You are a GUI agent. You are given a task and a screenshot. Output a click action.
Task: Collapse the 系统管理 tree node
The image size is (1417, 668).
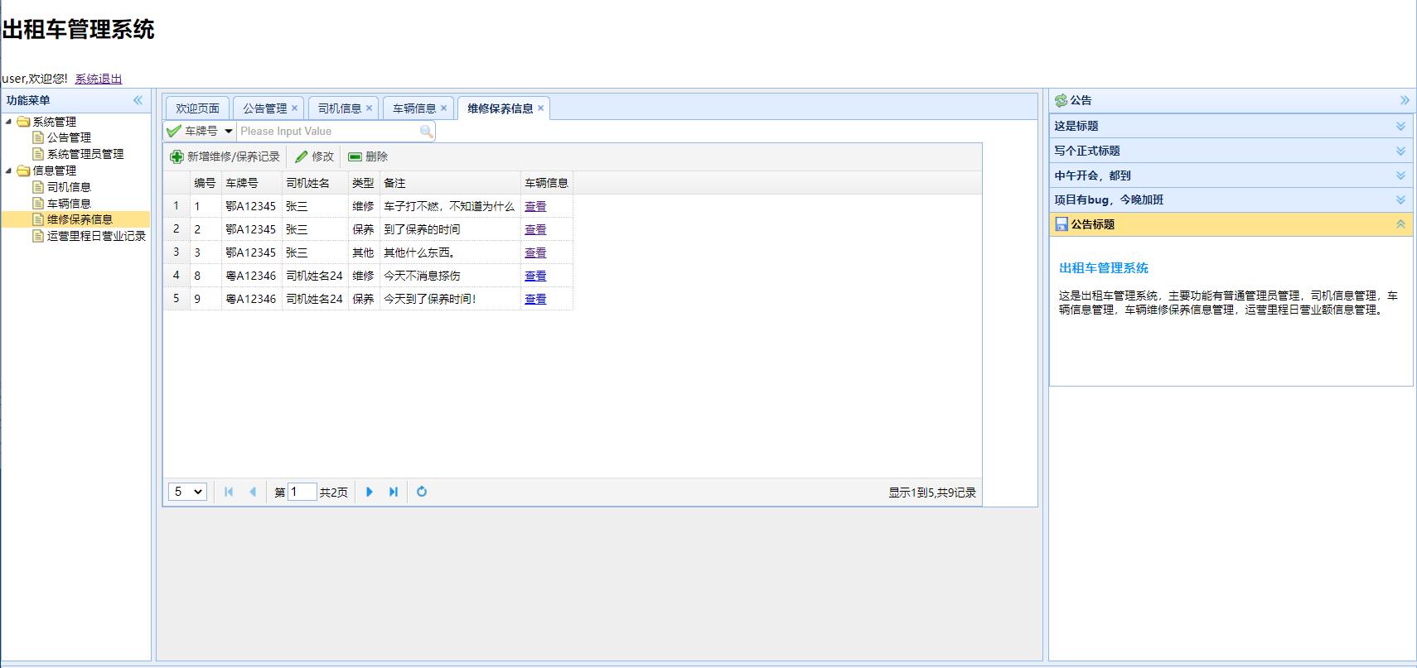[x=9, y=122]
